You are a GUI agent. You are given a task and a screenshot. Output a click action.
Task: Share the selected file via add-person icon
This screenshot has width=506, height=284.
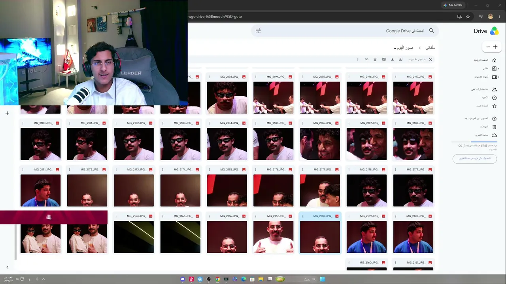(x=401, y=60)
